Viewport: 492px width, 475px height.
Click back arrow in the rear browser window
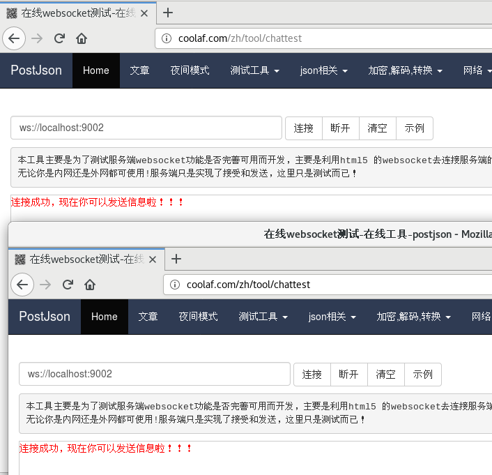tap(14, 38)
